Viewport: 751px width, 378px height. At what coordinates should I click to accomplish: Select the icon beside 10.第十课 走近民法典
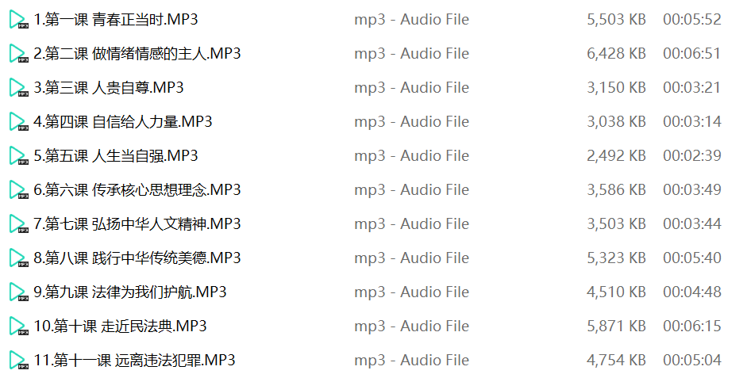point(19,326)
